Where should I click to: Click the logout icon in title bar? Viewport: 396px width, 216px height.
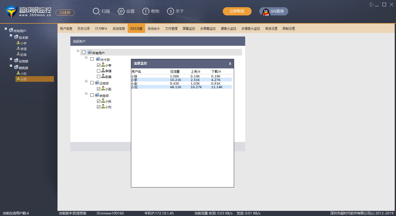[372, 5]
